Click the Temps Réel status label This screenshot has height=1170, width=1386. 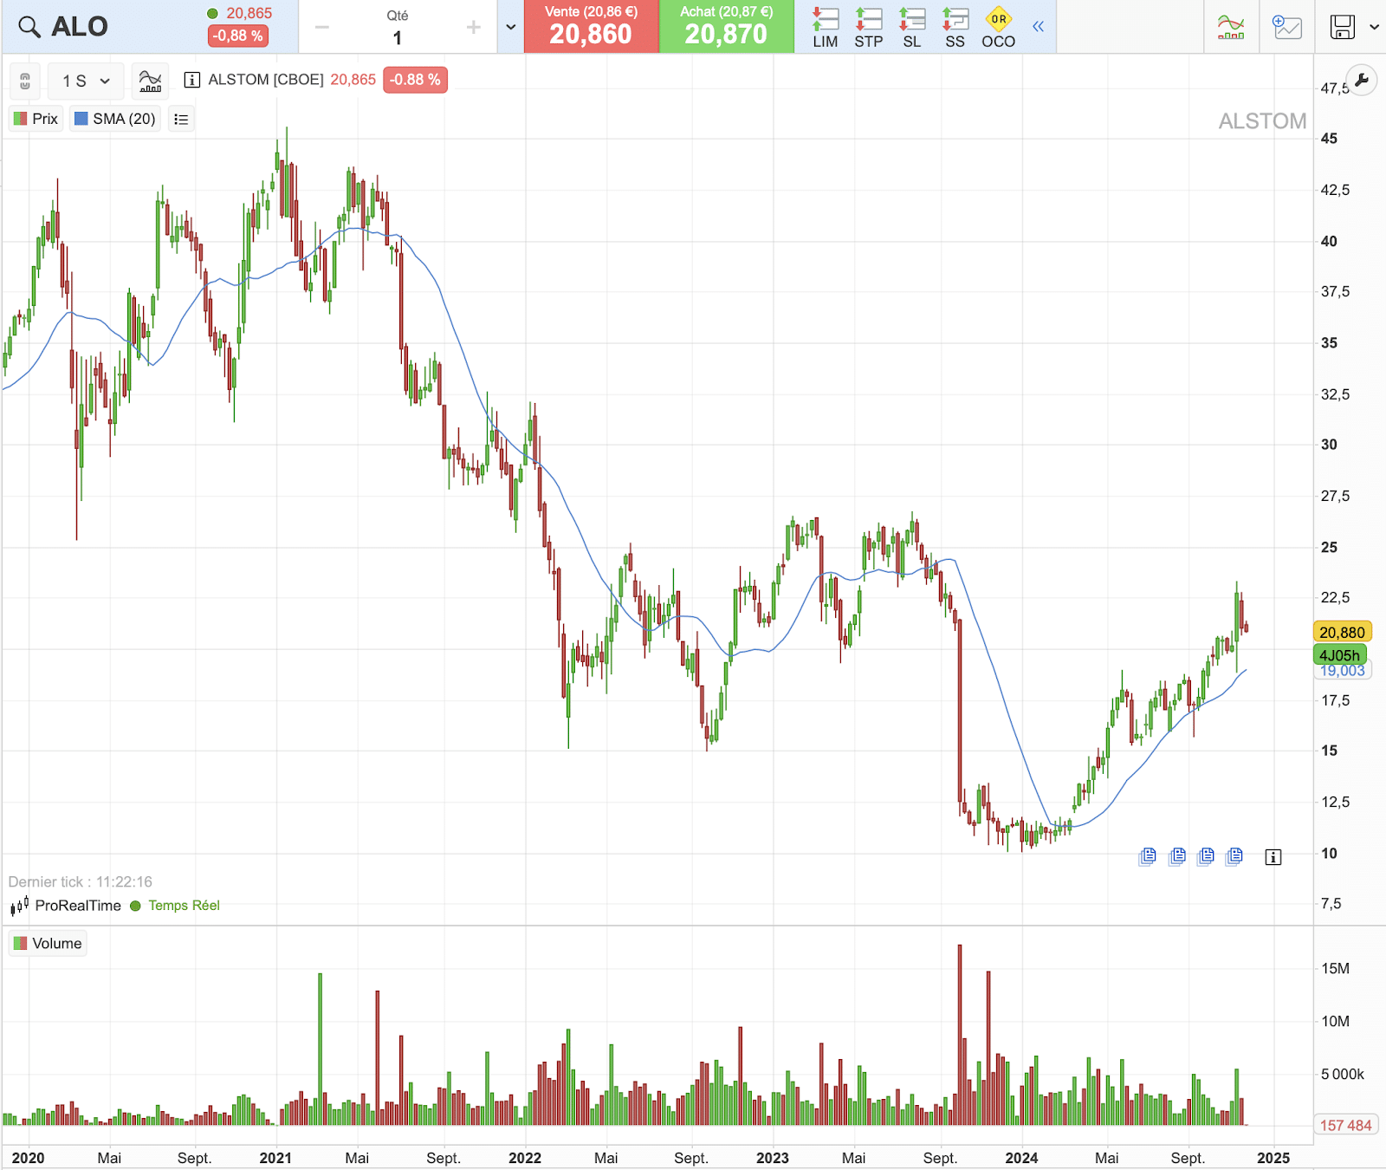tap(184, 906)
